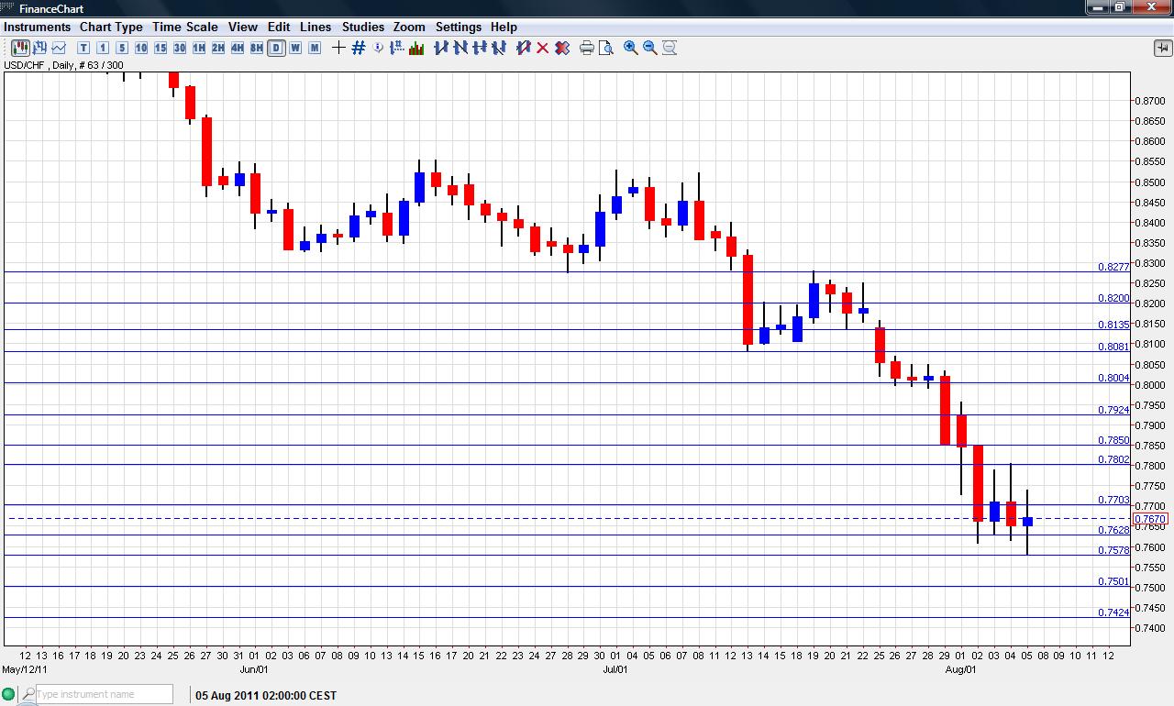This screenshot has height=706, width=1174.
Task: Zoom out with the magnifier minus
Action: click(650, 48)
